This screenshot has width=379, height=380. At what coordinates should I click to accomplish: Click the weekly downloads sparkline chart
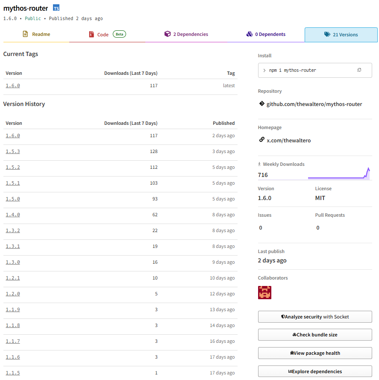[x=339, y=174]
